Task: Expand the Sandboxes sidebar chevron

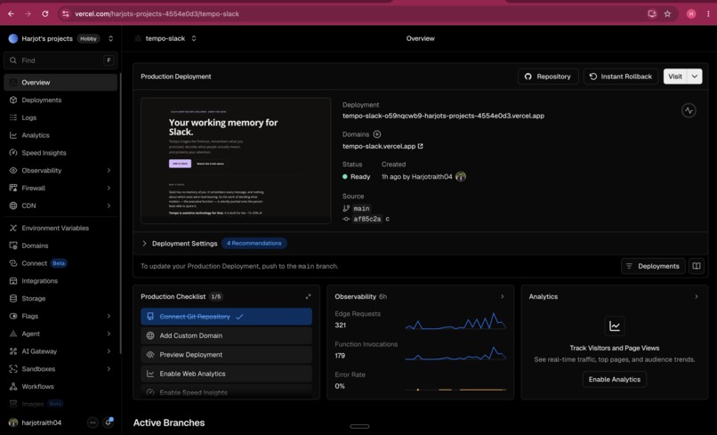Action: (109, 368)
